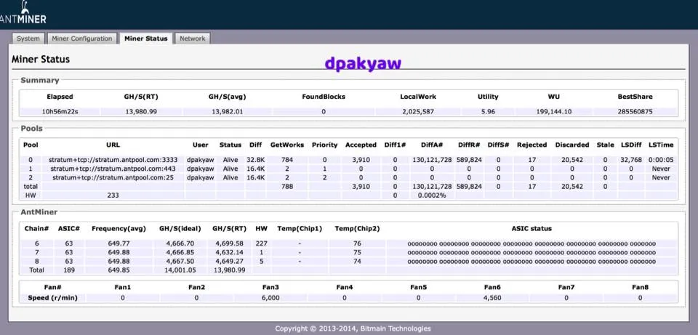Click the AntMiner logo
Image resolution: width=698 pixels, height=335 pixels.
tap(23, 12)
